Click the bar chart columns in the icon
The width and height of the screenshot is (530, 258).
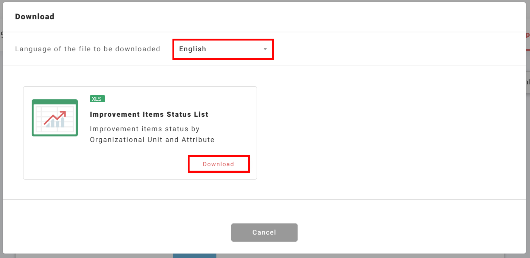55,123
